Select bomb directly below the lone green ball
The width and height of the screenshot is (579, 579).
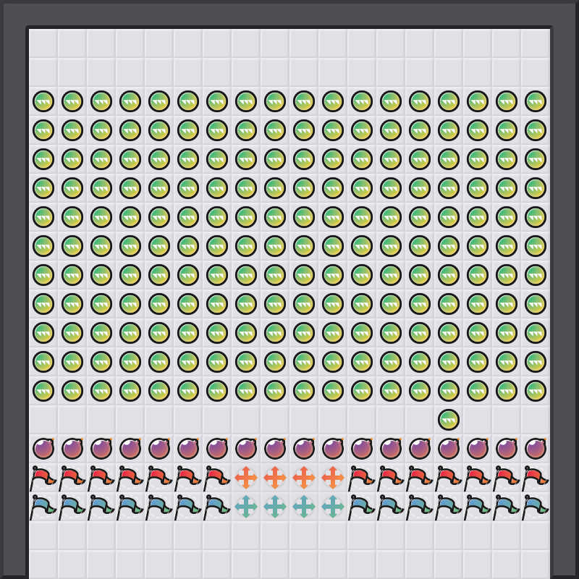pyautogui.click(x=449, y=449)
